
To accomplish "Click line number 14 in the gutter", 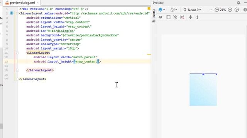I will pos(6,66).
